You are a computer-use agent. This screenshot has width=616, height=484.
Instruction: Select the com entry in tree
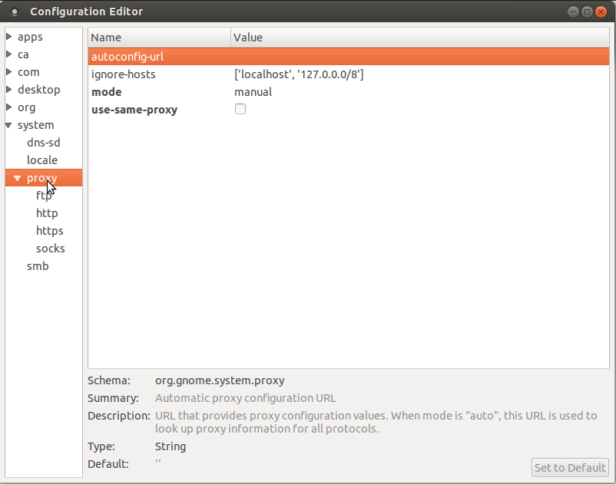tap(28, 72)
